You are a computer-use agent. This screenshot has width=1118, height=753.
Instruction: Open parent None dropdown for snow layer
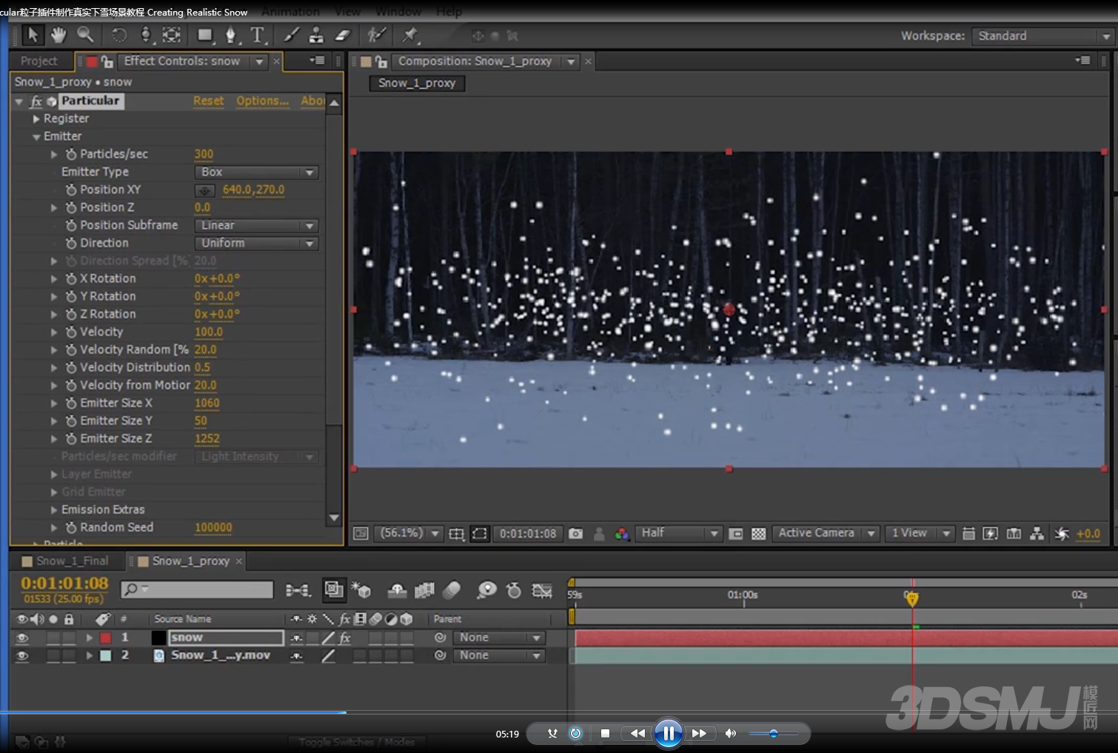coord(499,637)
